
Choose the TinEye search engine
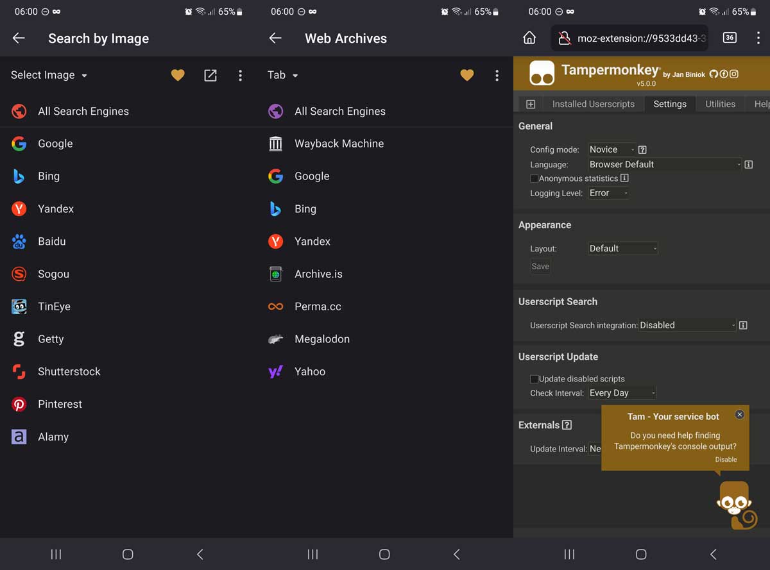(x=128, y=306)
